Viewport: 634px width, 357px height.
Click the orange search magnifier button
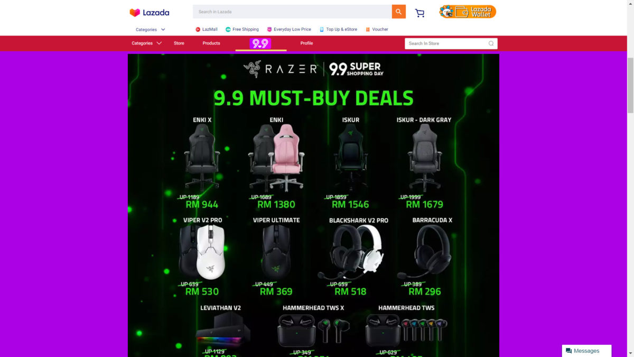[x=398, y=12]
